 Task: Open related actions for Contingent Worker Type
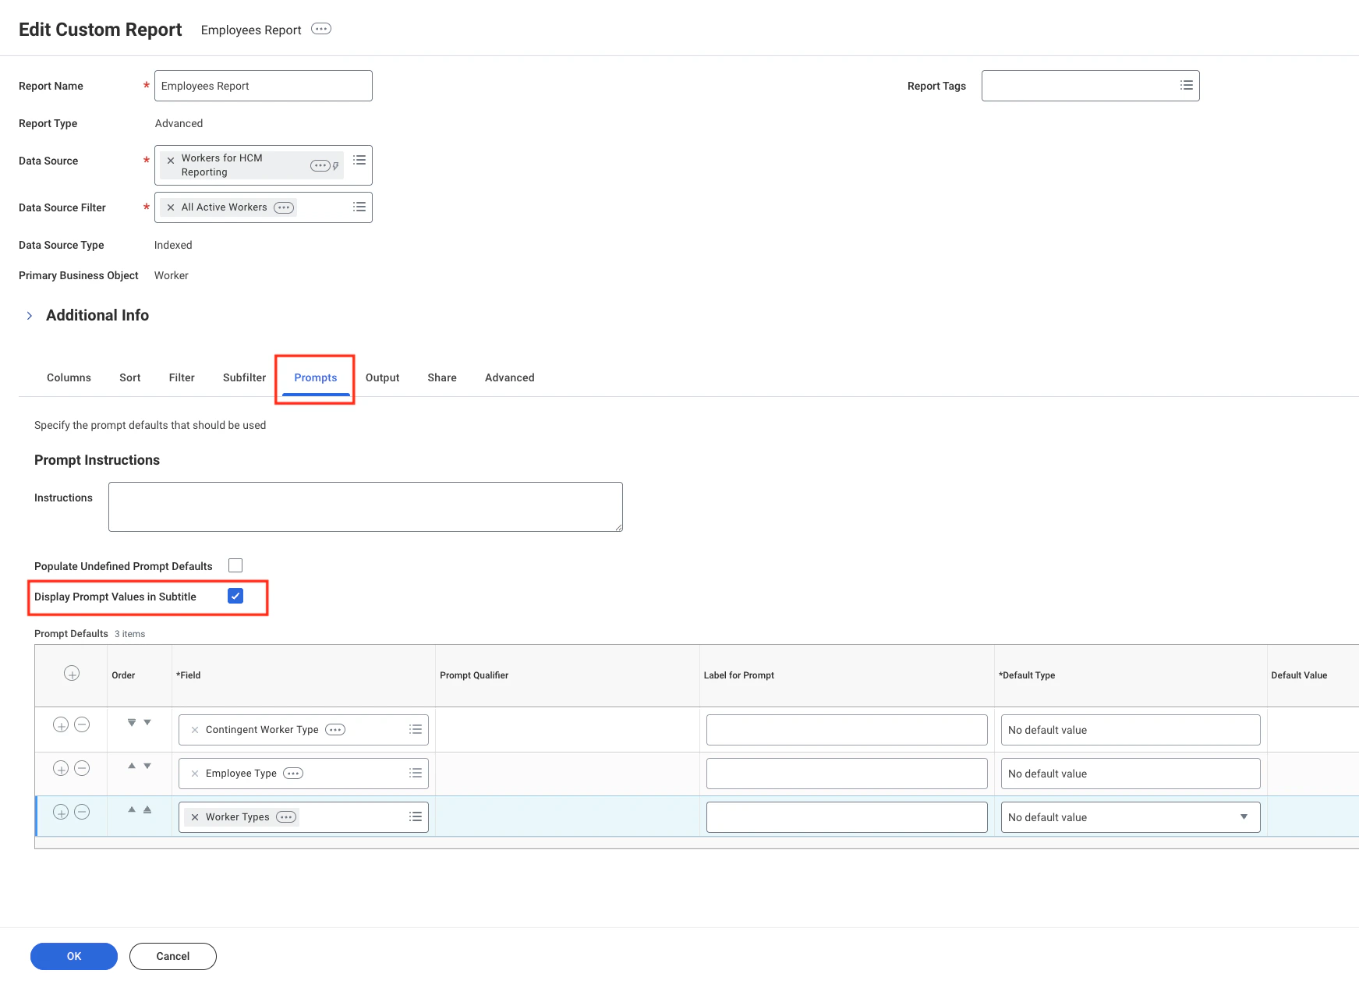335,730
